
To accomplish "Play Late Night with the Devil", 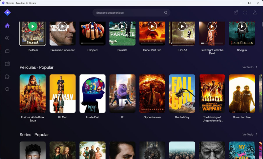I will [x=212, y=26].
